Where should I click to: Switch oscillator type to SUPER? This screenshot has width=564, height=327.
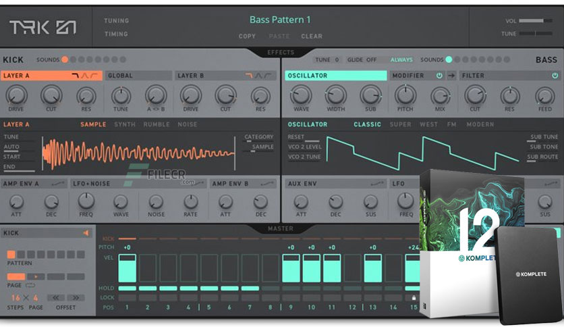(400, 124)
